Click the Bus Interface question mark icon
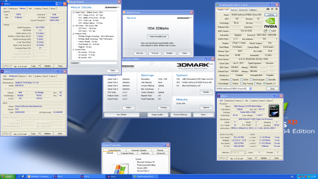Image resolution: width=318 pixels, height=179 pixels. click(275, 40)
